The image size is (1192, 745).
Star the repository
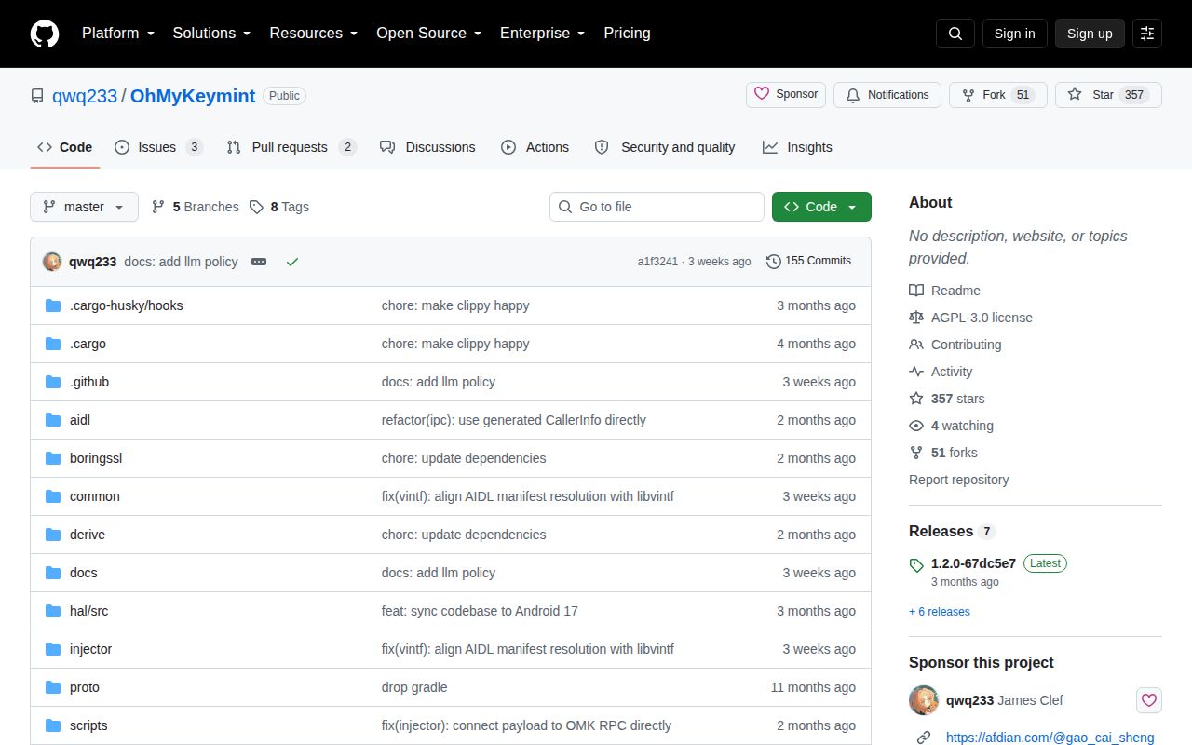1108,95
